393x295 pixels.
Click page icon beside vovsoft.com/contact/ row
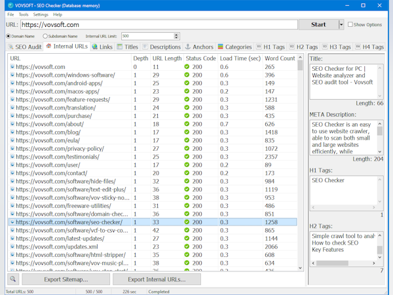click(x=12, y=173)
